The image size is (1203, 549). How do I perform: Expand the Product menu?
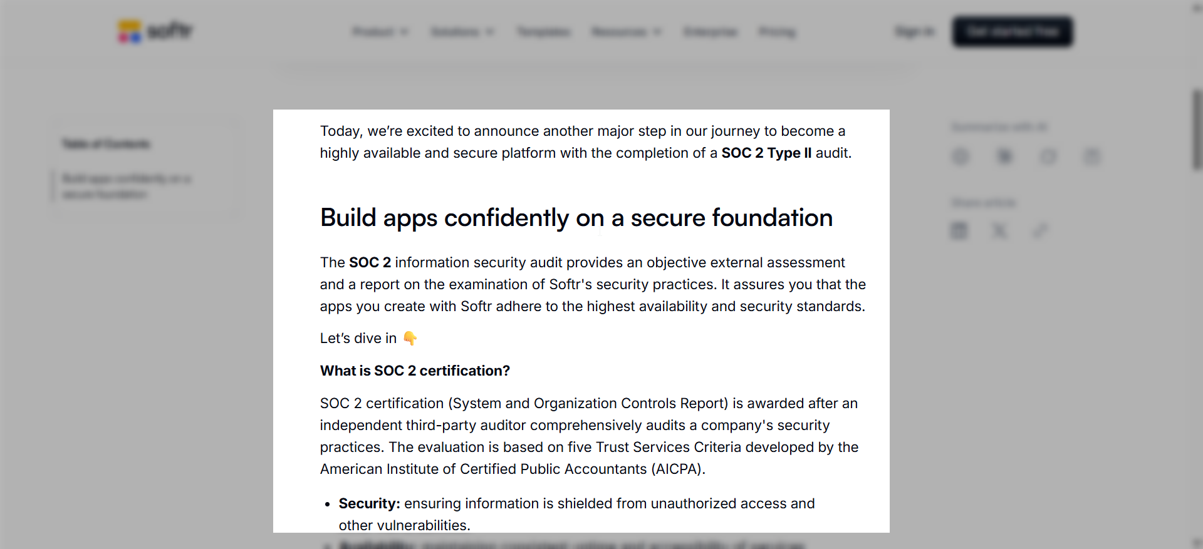tap(380, 32)
